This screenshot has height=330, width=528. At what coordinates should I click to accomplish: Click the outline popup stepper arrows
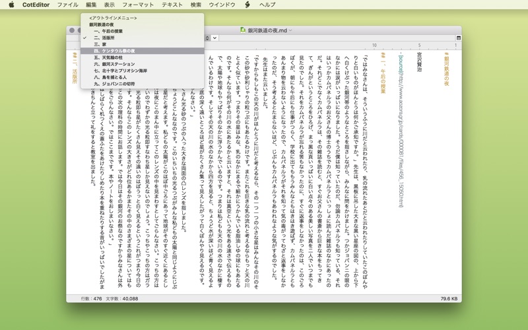tap(207, 38)
